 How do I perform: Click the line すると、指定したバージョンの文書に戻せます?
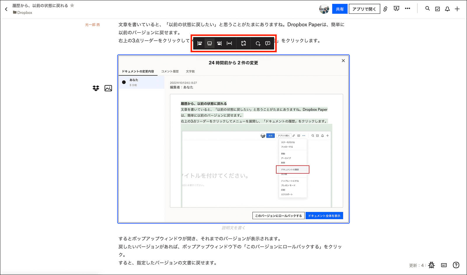tap(168, 263)
